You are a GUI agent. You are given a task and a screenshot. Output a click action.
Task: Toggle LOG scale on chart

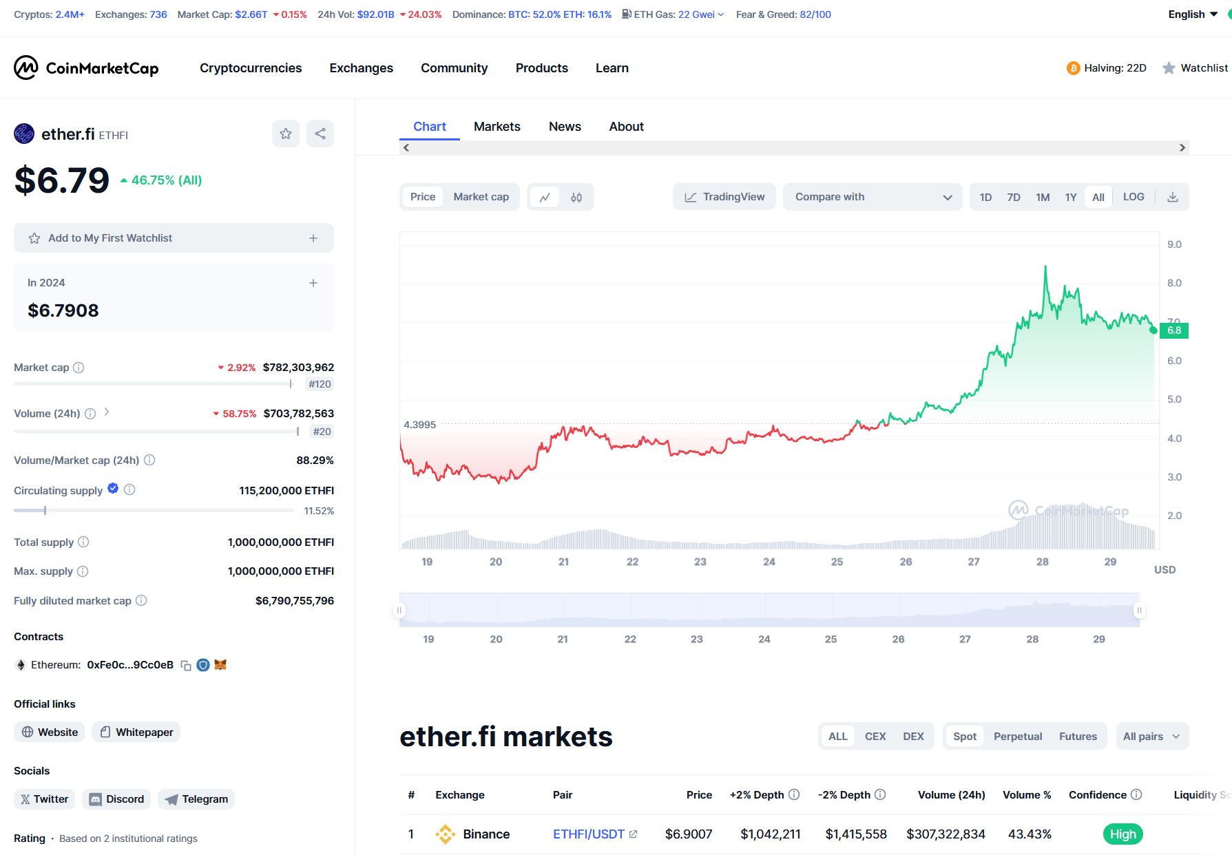pyautogui.click(x=1134, y=197)
